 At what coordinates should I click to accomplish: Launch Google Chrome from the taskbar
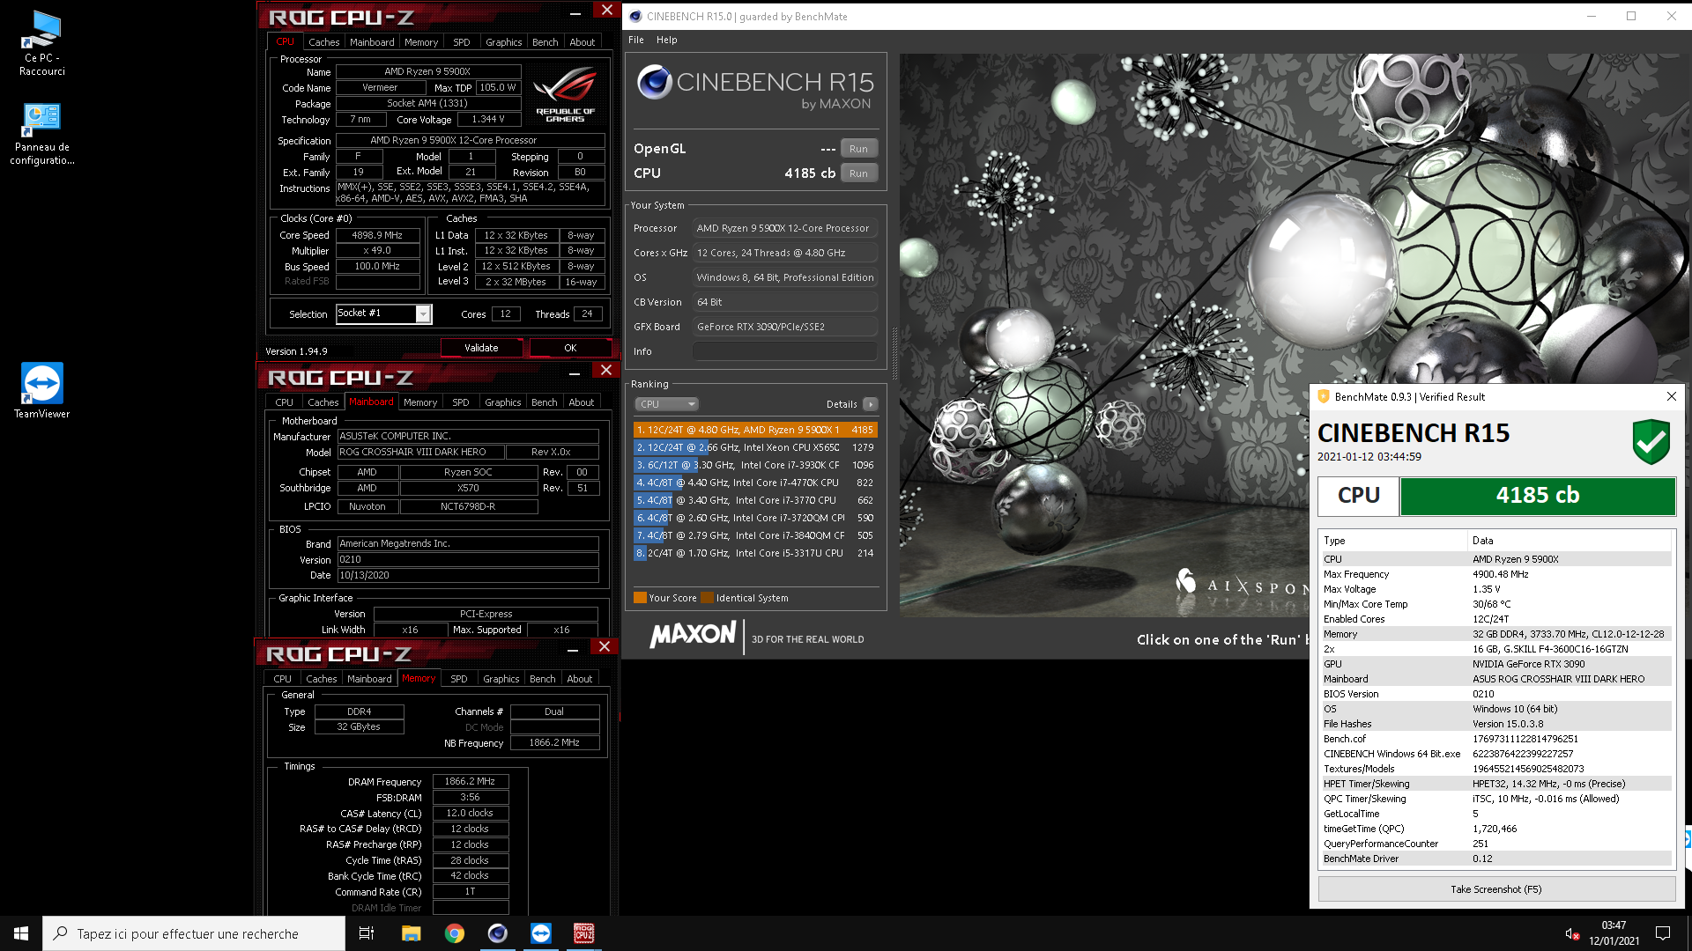point(454,933)
